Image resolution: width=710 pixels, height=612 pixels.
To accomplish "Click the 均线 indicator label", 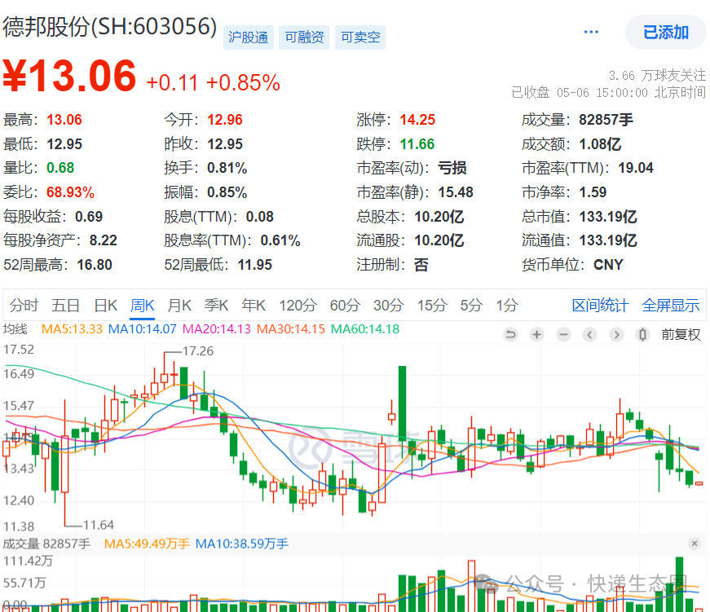I will [x=15, y=329].
